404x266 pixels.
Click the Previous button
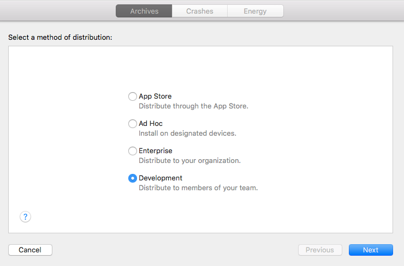[320, 250]
